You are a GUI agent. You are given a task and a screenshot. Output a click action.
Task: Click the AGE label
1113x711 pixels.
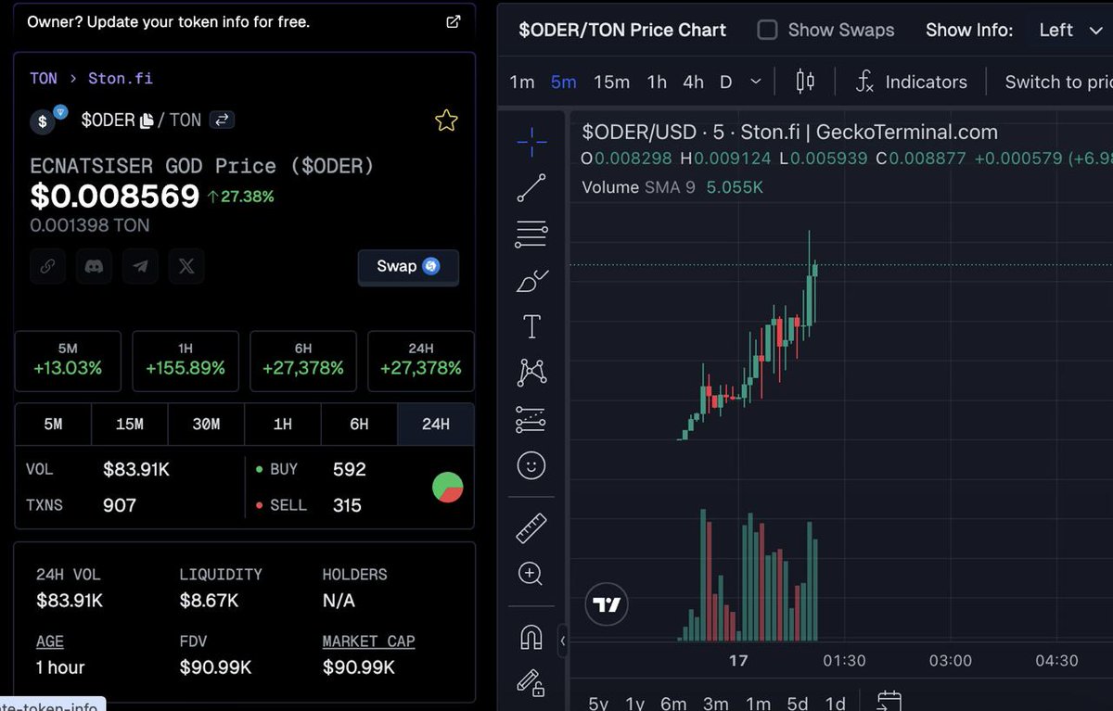click(50, 641)
